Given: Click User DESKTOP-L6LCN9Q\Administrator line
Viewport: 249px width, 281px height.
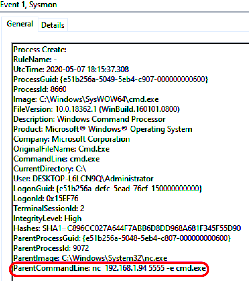Looking at the screenshot, I should click(x=83, y=179).
